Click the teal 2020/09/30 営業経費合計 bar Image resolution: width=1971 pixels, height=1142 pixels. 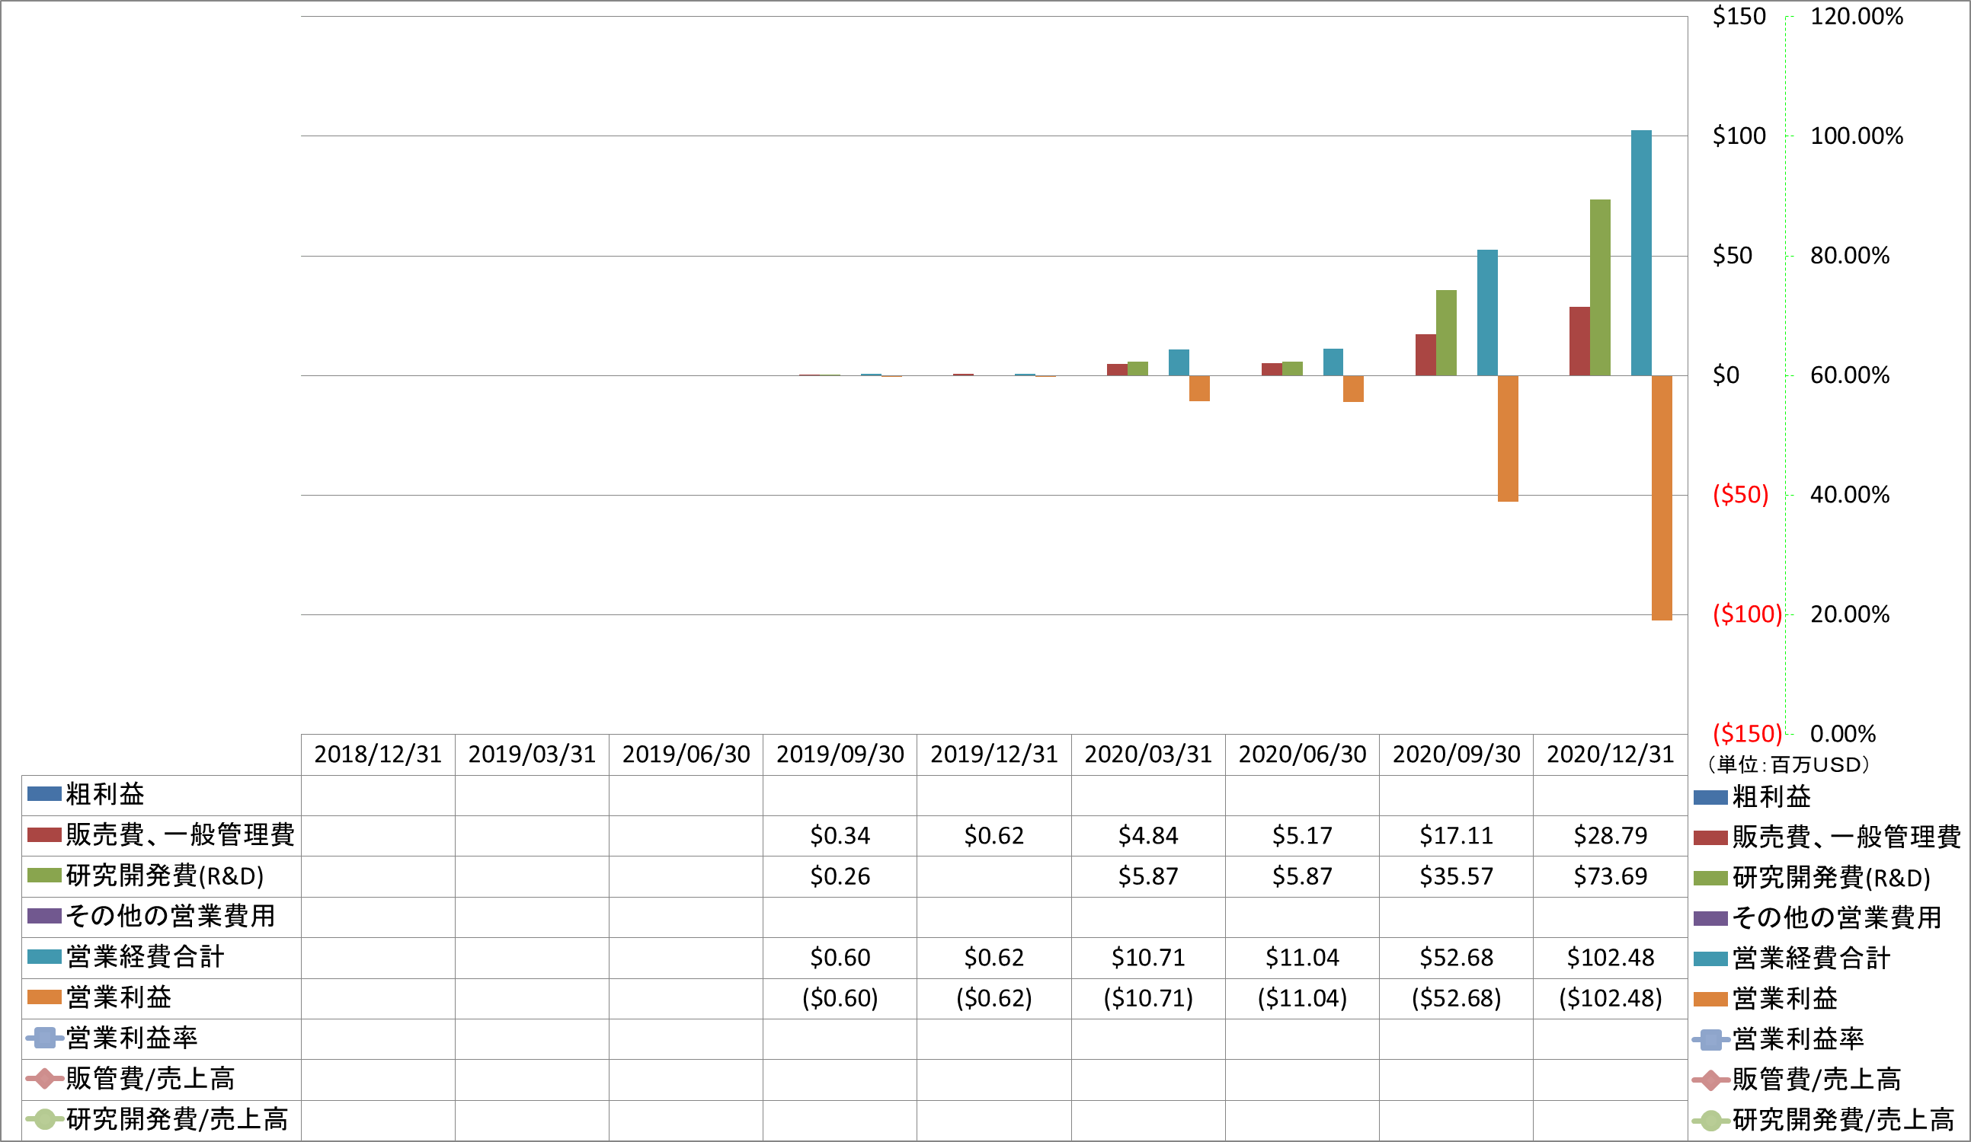click(1487, 313)
